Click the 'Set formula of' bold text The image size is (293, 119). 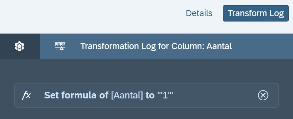point(76,95)
